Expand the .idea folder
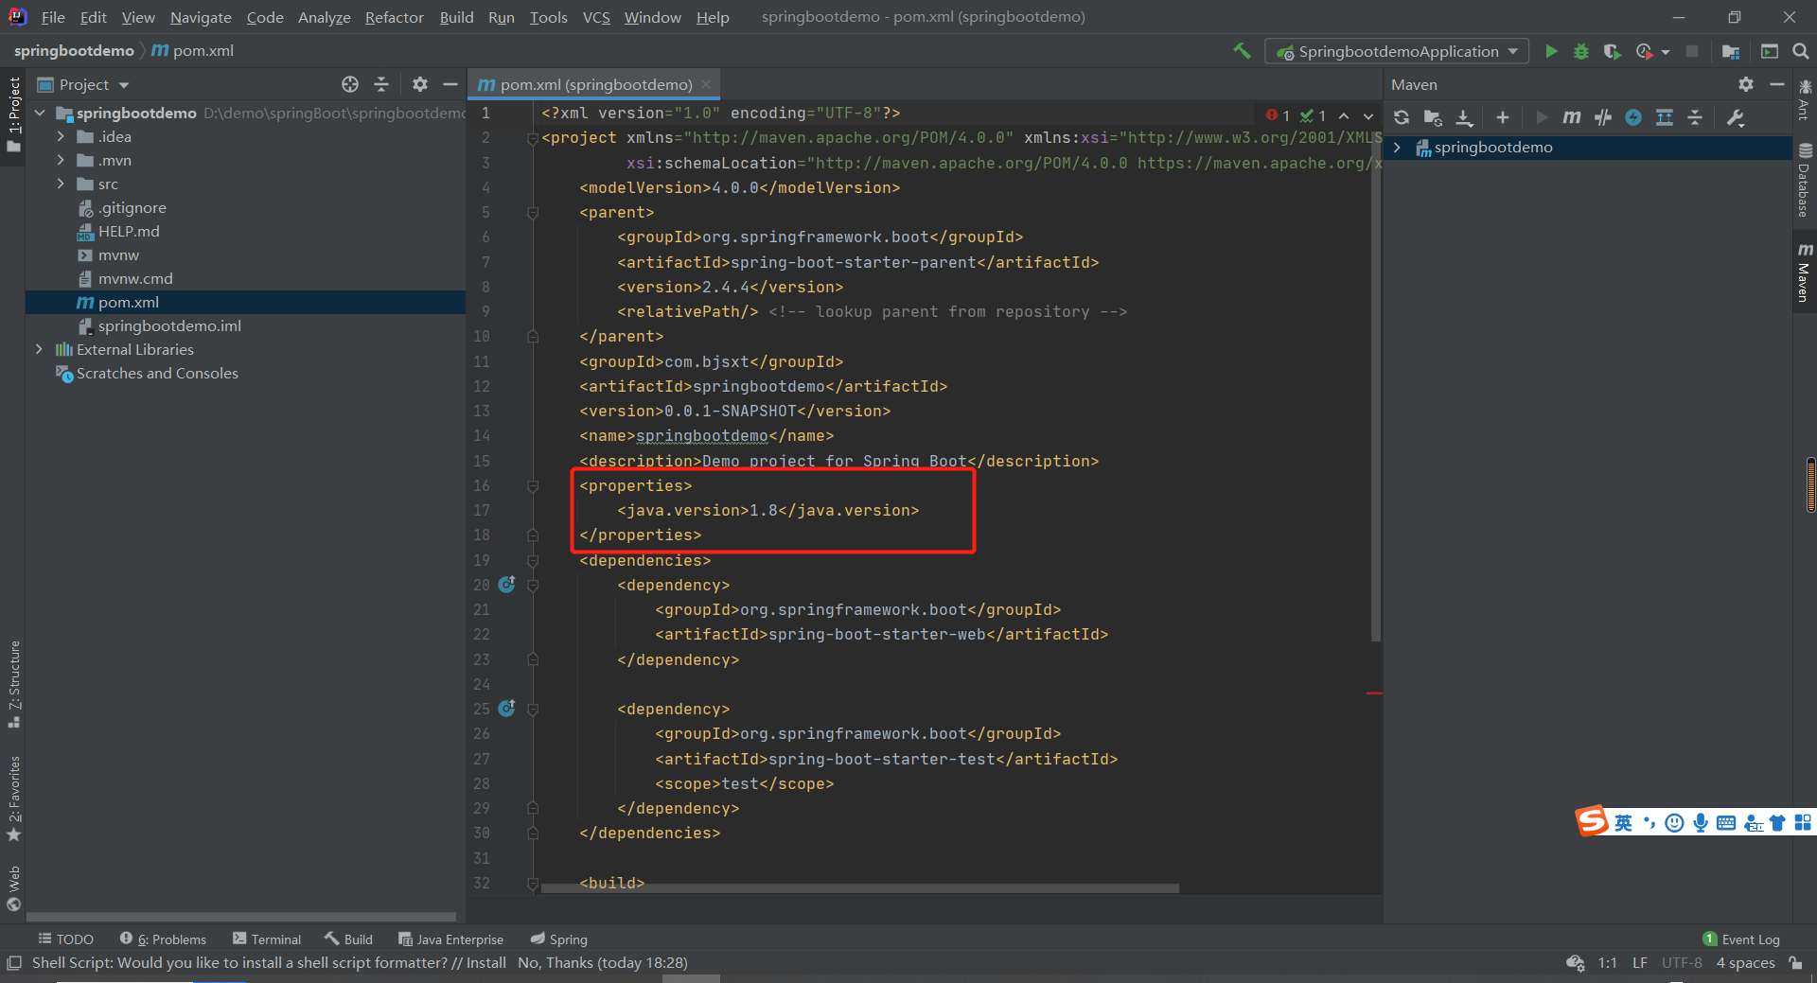The image size is (1817, 983). (x=61, y=136)
